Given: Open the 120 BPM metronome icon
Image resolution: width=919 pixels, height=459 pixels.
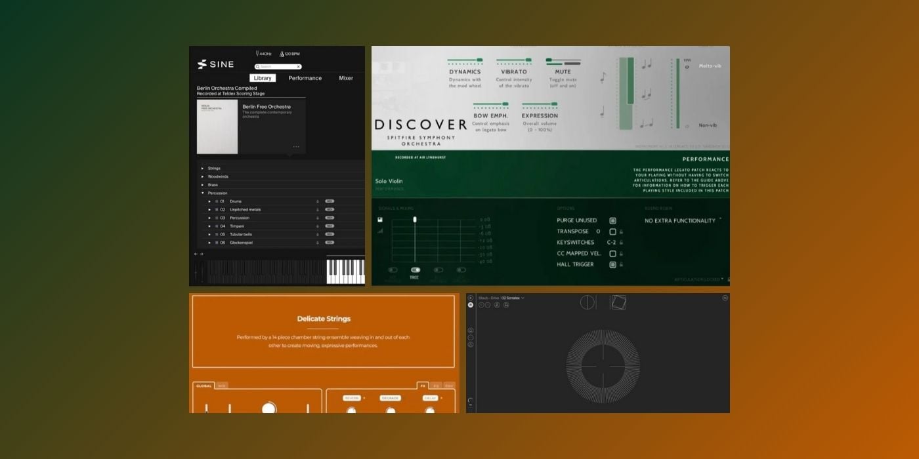Looking at the screenshot, I should click(282, 53).
